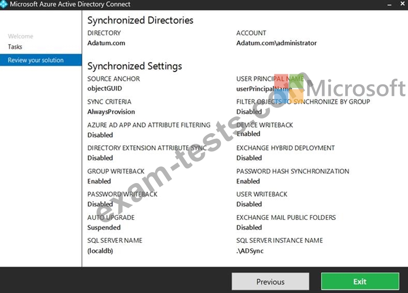Select the Tasks step in sidebar

(15, 47)
